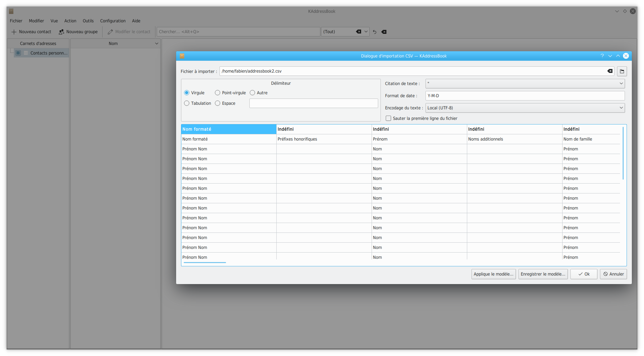Click Indéfini header above Prénom column
Viewport: 644px width, 356px height.
tap(419, 129)
